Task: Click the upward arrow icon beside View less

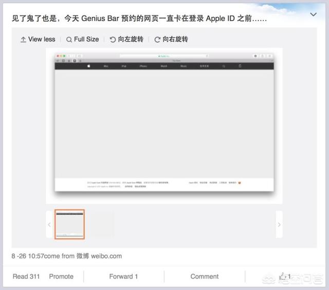Action: (23, 40)
